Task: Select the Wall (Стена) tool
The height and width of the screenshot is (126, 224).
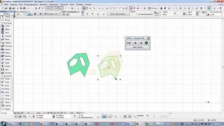Action: pos(6,26)
